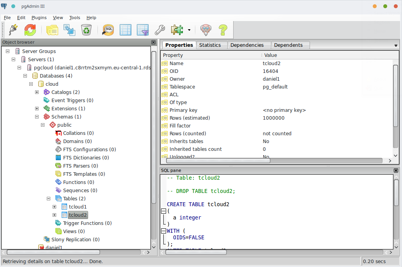Select FTS Parsers (0) node
Screen dimensions: 402x267
pos(80,166)
